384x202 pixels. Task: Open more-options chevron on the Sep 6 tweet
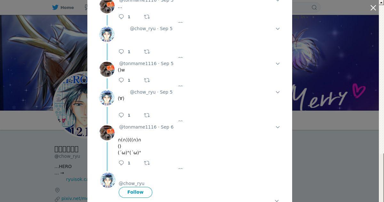pyautogui.click(x=278, y=127)
